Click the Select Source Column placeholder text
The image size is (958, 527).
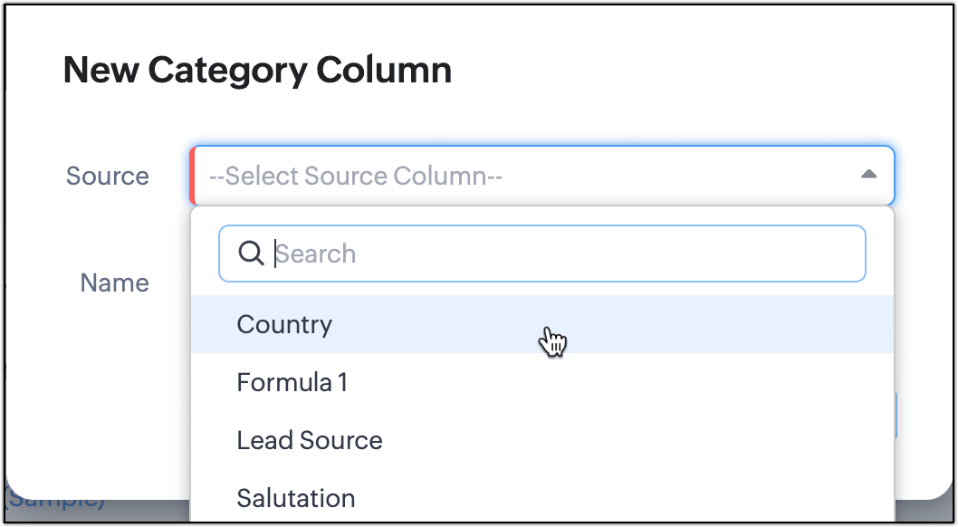pos(356,176)
